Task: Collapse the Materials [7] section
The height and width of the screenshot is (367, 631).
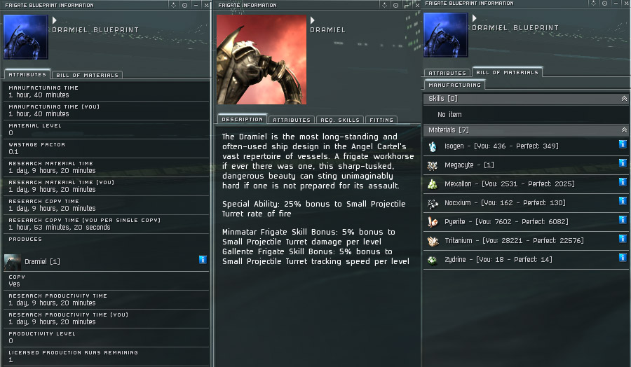Action: tap(624, 130)
